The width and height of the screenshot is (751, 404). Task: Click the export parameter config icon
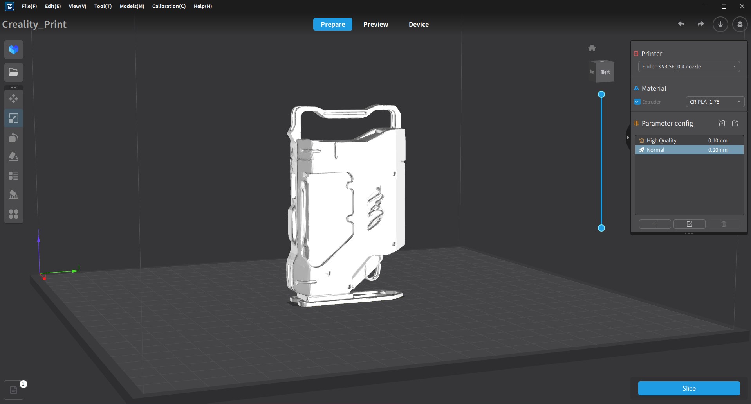(x=735, y=123)
